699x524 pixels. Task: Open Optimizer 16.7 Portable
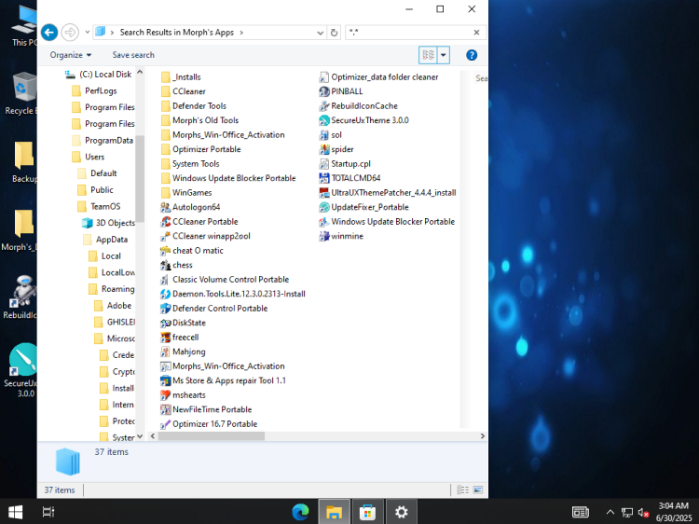click(x=209, y=424)
